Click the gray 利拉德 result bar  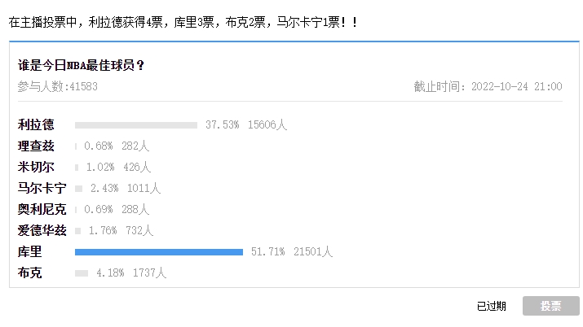[x=136, y=125]
